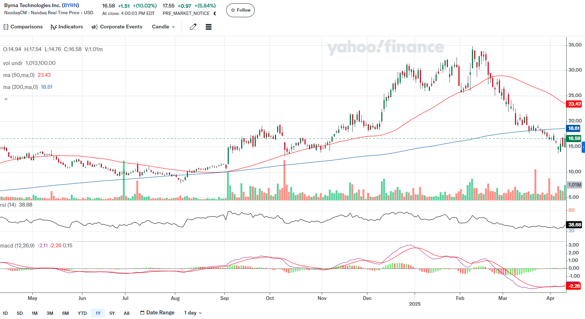Click the Sep label on time axis
Image resolution: width=585 pixels, height=319 pixels.
224,298
